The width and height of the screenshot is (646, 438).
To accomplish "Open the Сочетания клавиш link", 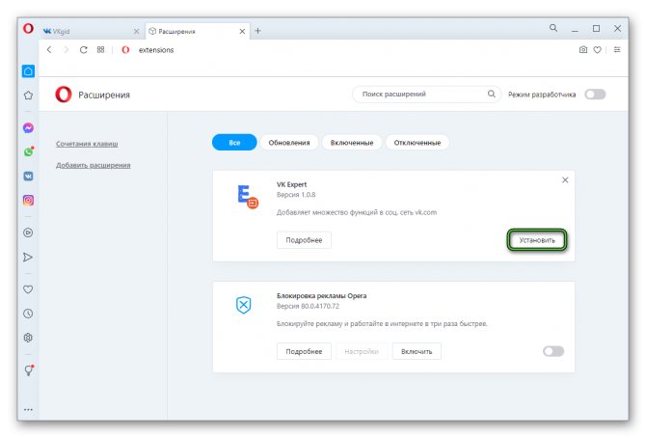I will (x=87, y=144).
